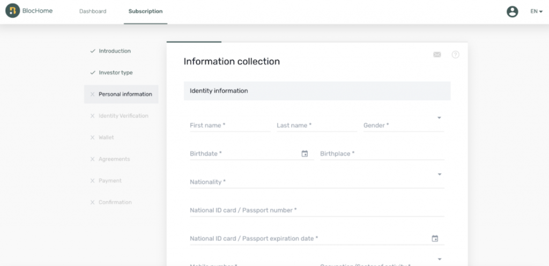Select the Subscription tab
The width and height of the screenshot is (549, 266).
(145, 11)
